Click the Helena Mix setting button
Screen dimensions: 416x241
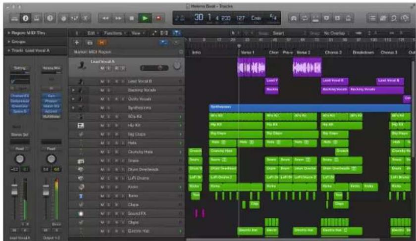(x=51, y=68)
